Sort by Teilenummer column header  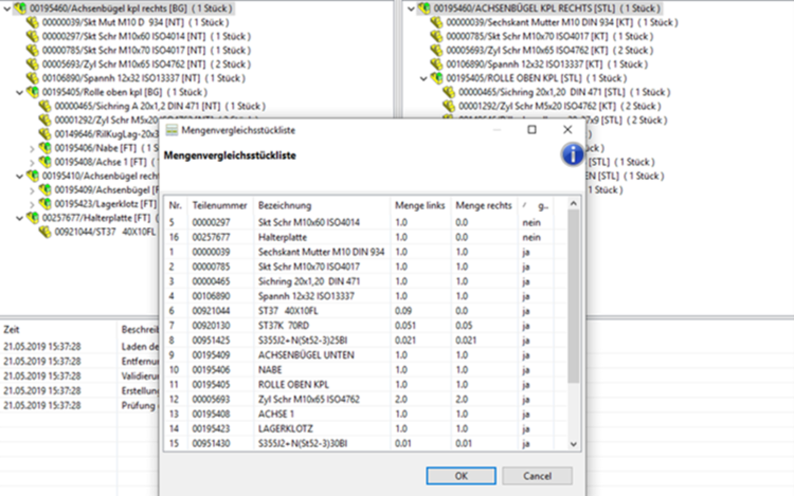(219, 205)
